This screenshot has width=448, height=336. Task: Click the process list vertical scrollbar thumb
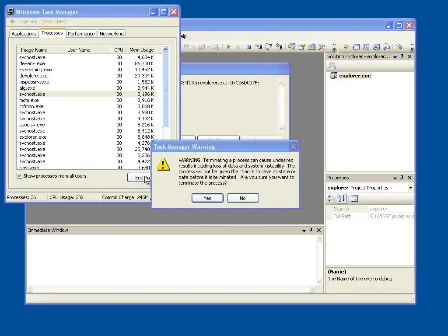click(x=166, y=90)
